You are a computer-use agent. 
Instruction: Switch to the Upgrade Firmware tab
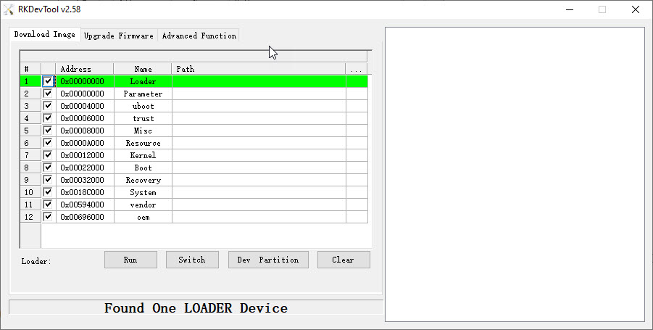click(119, 36)
